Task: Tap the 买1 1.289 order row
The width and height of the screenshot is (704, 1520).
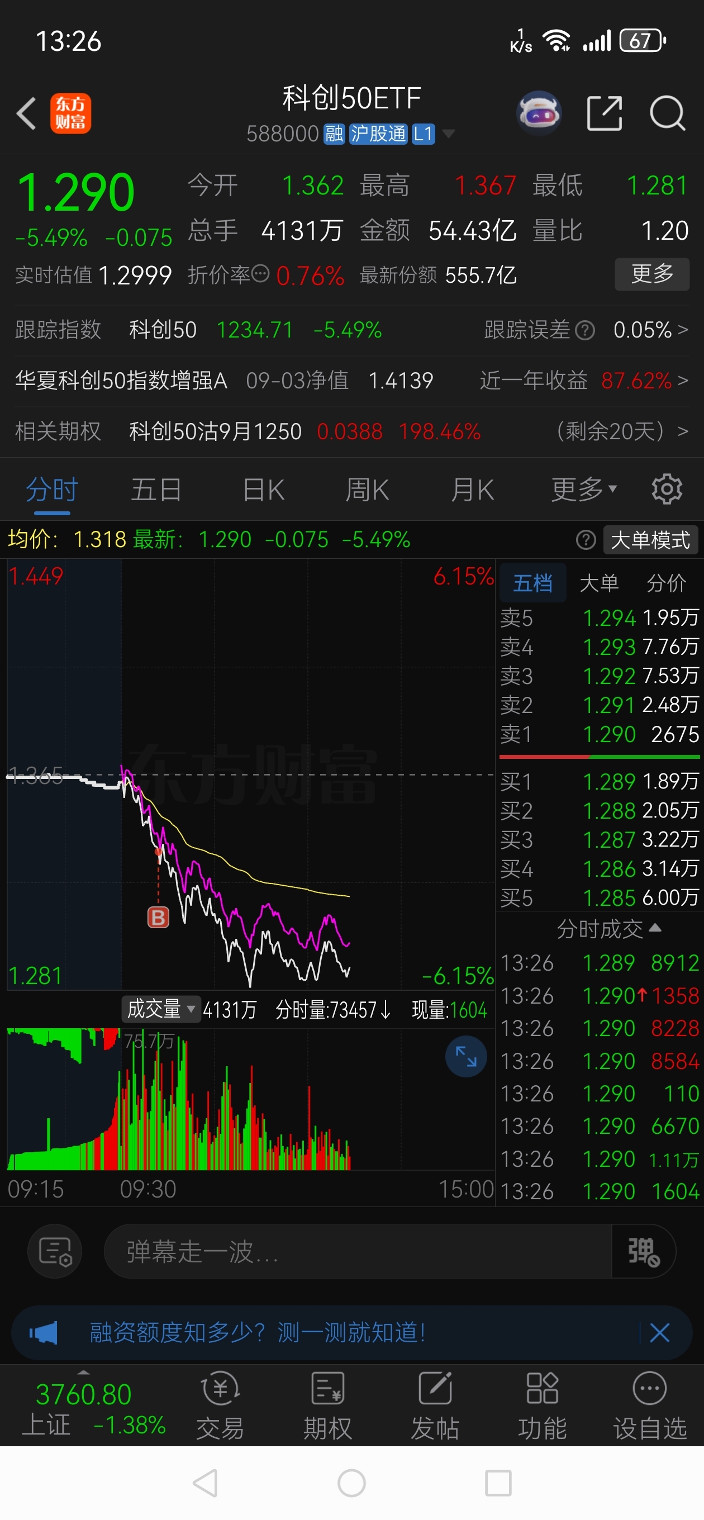Action: coord(599,781)
